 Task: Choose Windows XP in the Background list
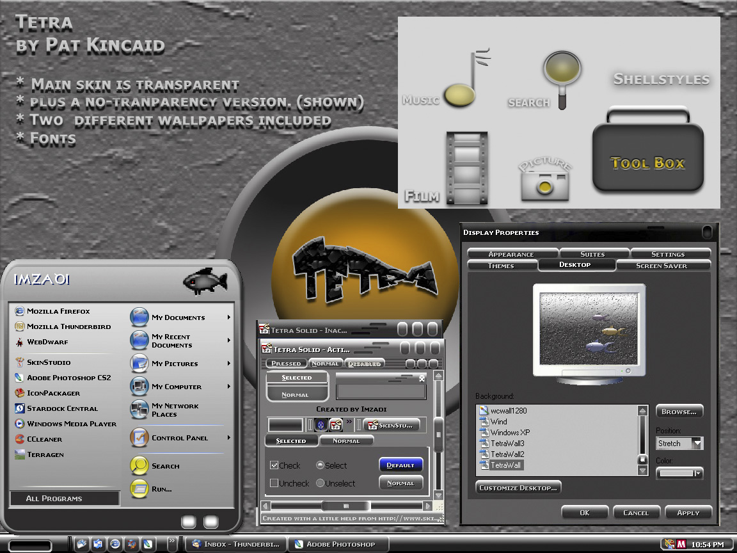click(x=505, y=432)
